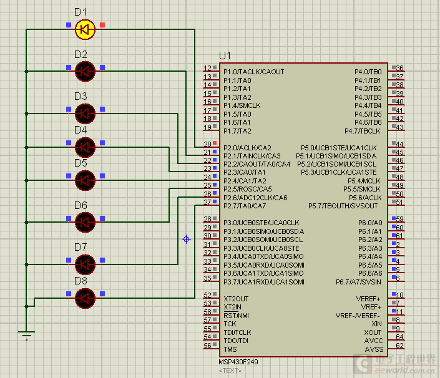The height and width of the screenshot is (378, 440).
Task: Click pin label P4.0/TB0
Action: (x=368, y=72)
